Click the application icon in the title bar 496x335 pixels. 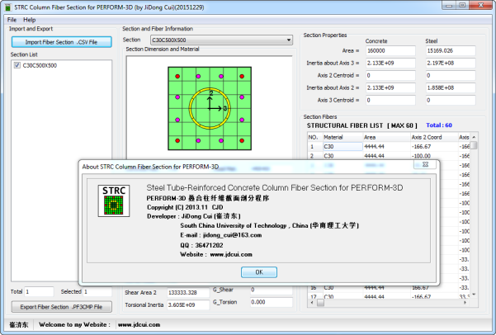(x=7, y=7)
